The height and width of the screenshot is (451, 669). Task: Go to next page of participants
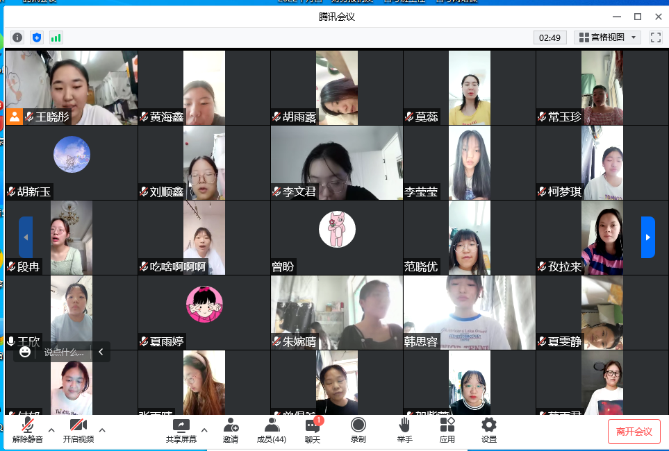(x=647, y=237)
